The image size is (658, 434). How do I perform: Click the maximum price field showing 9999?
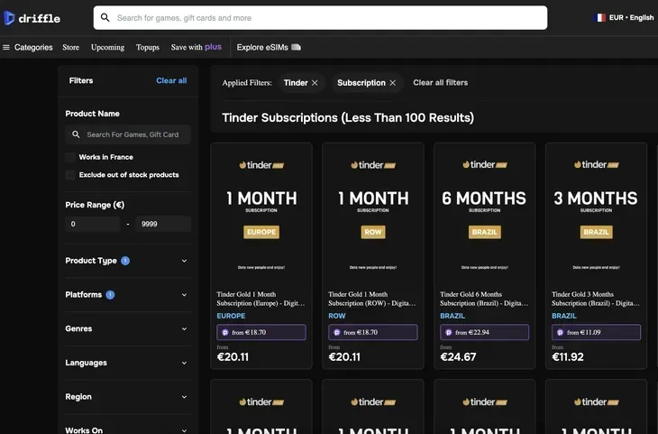pos(163,224)
